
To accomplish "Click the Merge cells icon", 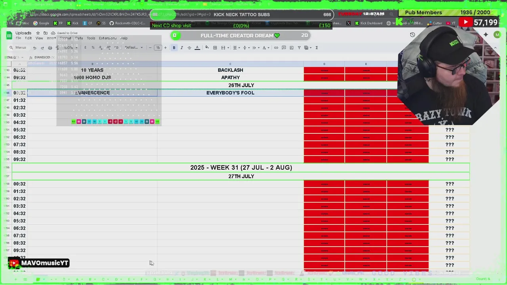I will coord(223,47).
